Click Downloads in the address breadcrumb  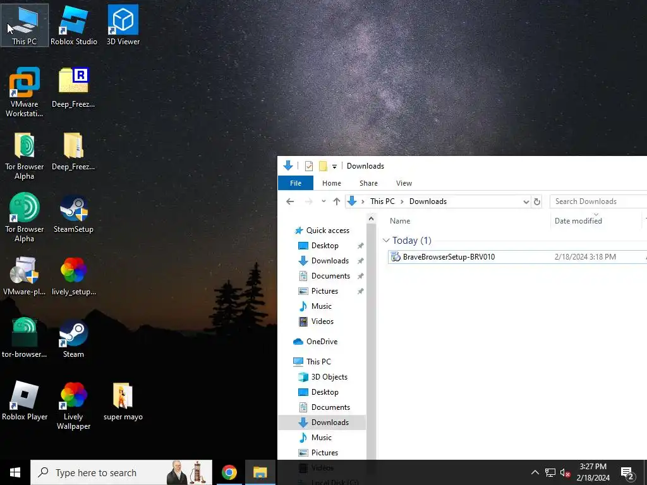point(428,201)
